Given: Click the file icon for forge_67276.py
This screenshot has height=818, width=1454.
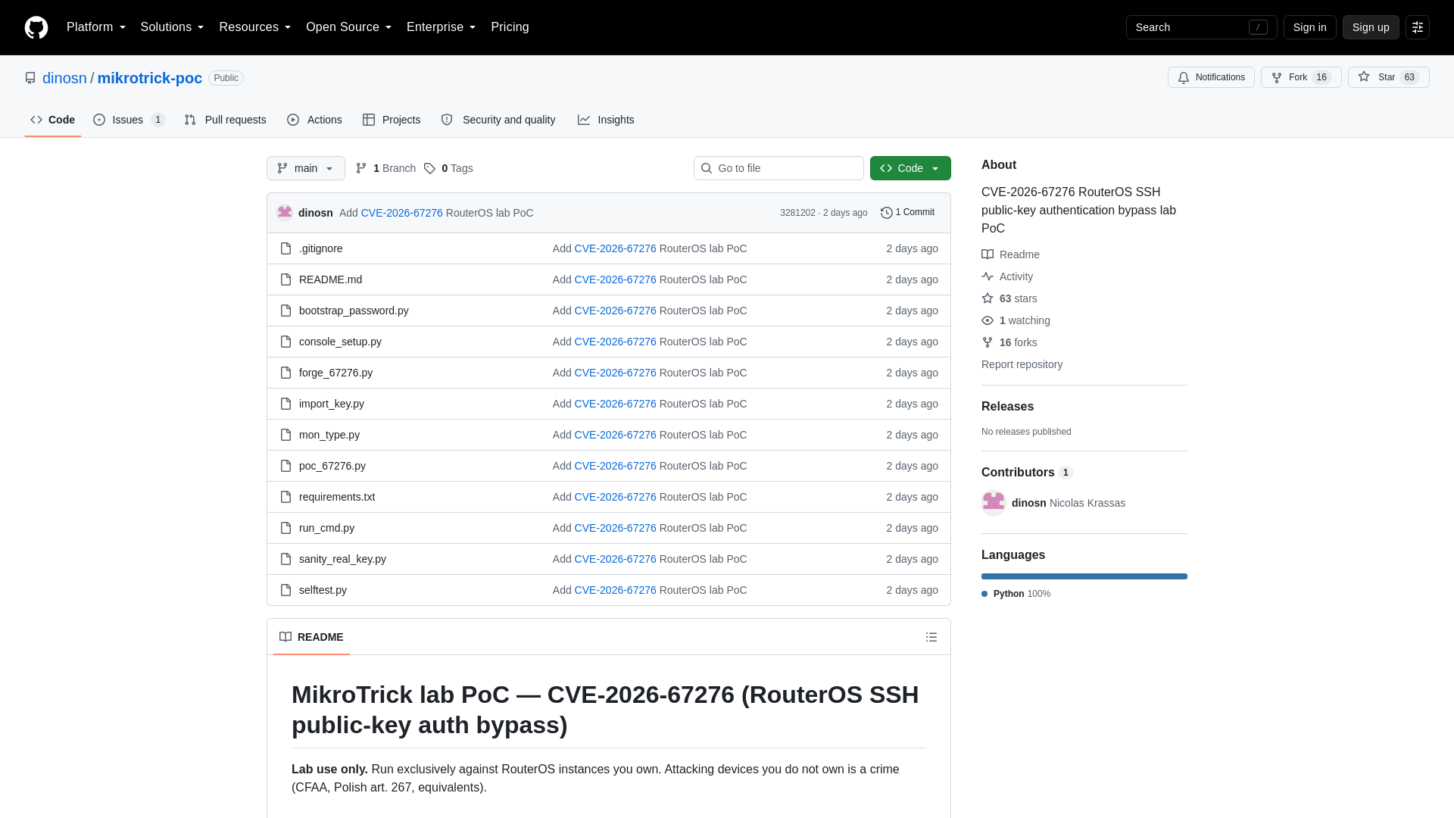Looking at the screenshot, I should [285, 373].
